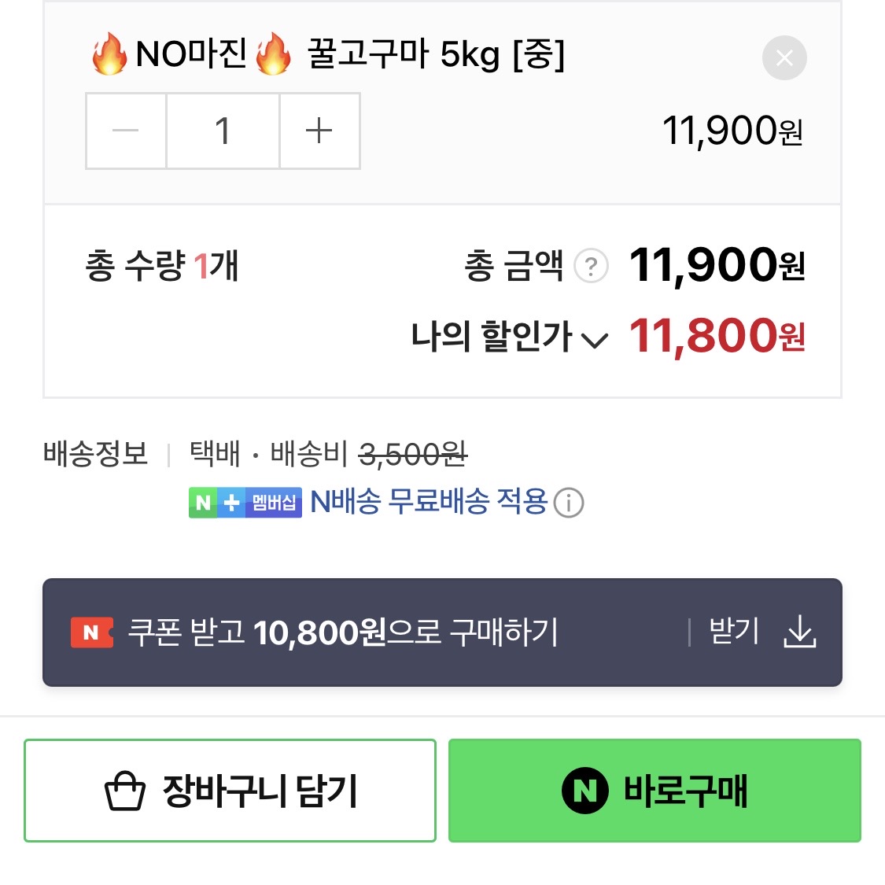
Task: Increase quantity with the plus button
Action: pos(319,131)
